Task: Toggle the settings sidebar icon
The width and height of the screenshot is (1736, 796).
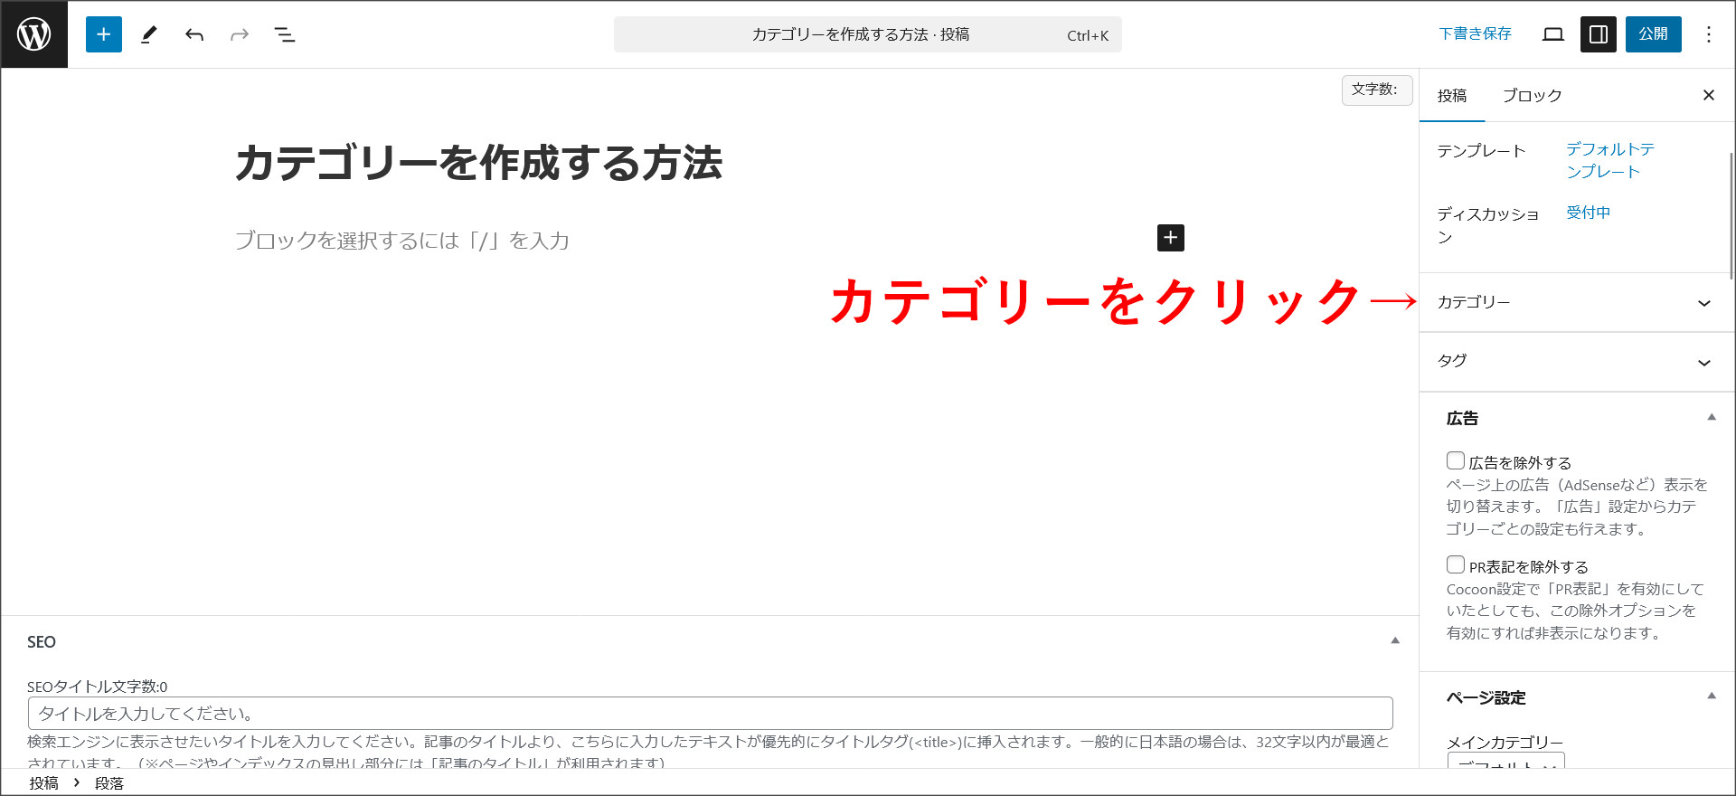Action: pos(1598,34)
